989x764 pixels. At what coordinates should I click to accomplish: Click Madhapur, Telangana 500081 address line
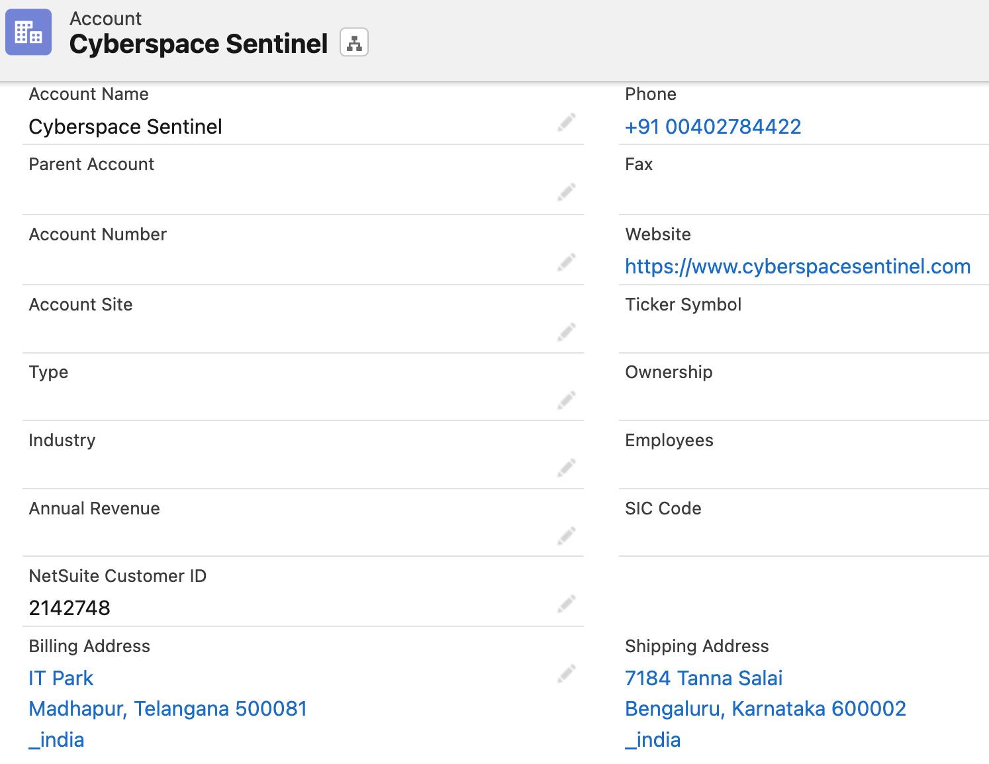coord(168,709)
